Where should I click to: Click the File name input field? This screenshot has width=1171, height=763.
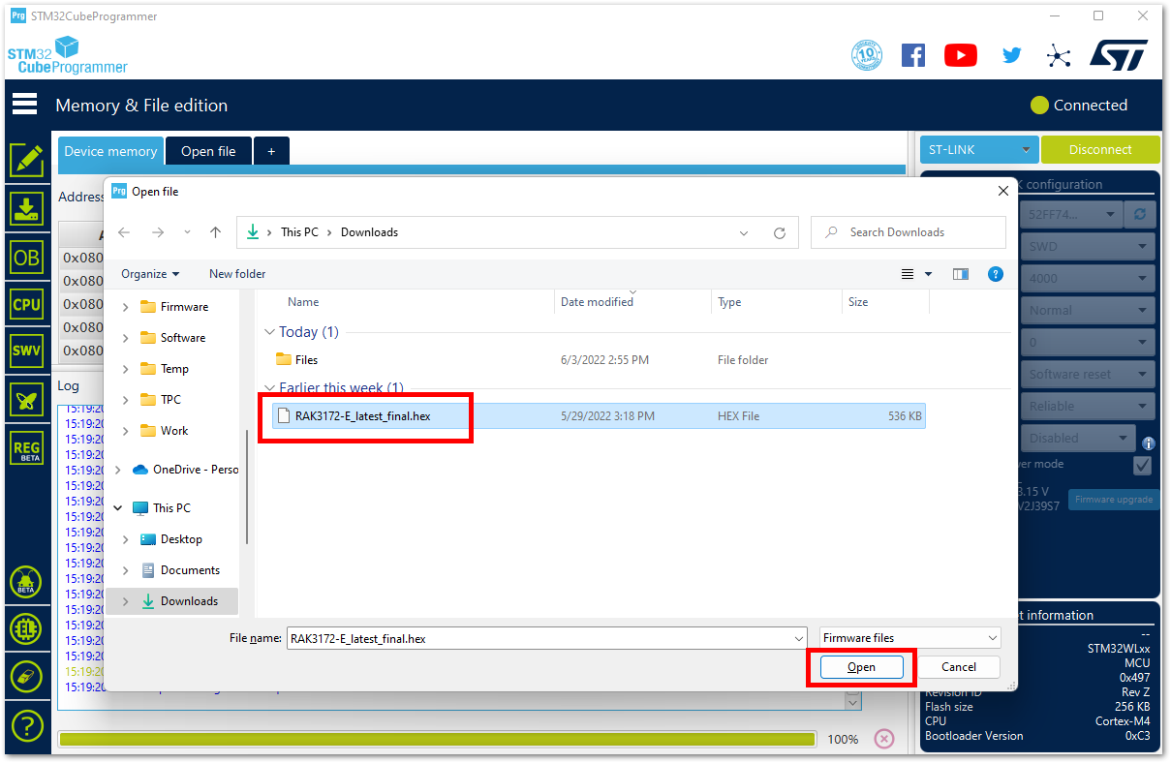(x=546, y=639)
